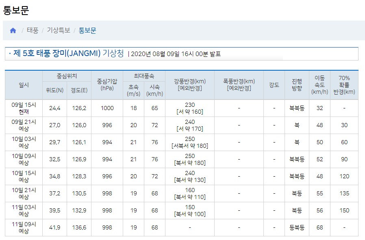The width and height of the screenshot is (365, 240).
Task: Open the 태풍 breadcrumb link
Action: coord(33,30)
